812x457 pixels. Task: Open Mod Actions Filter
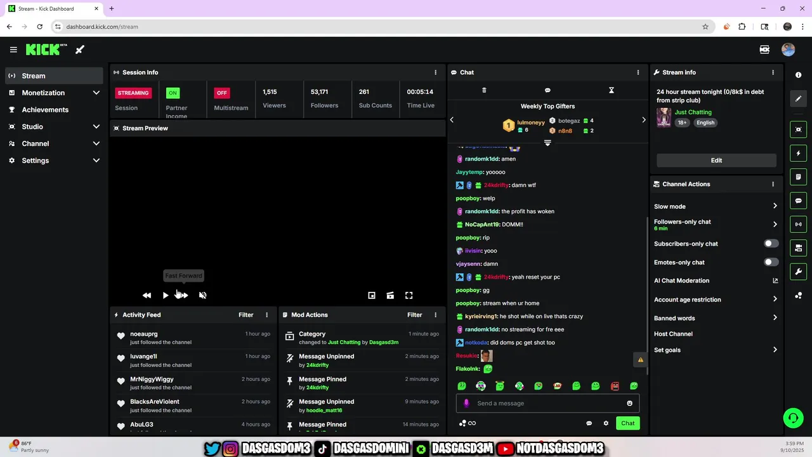pyautogui.click(x=414, y=315)
